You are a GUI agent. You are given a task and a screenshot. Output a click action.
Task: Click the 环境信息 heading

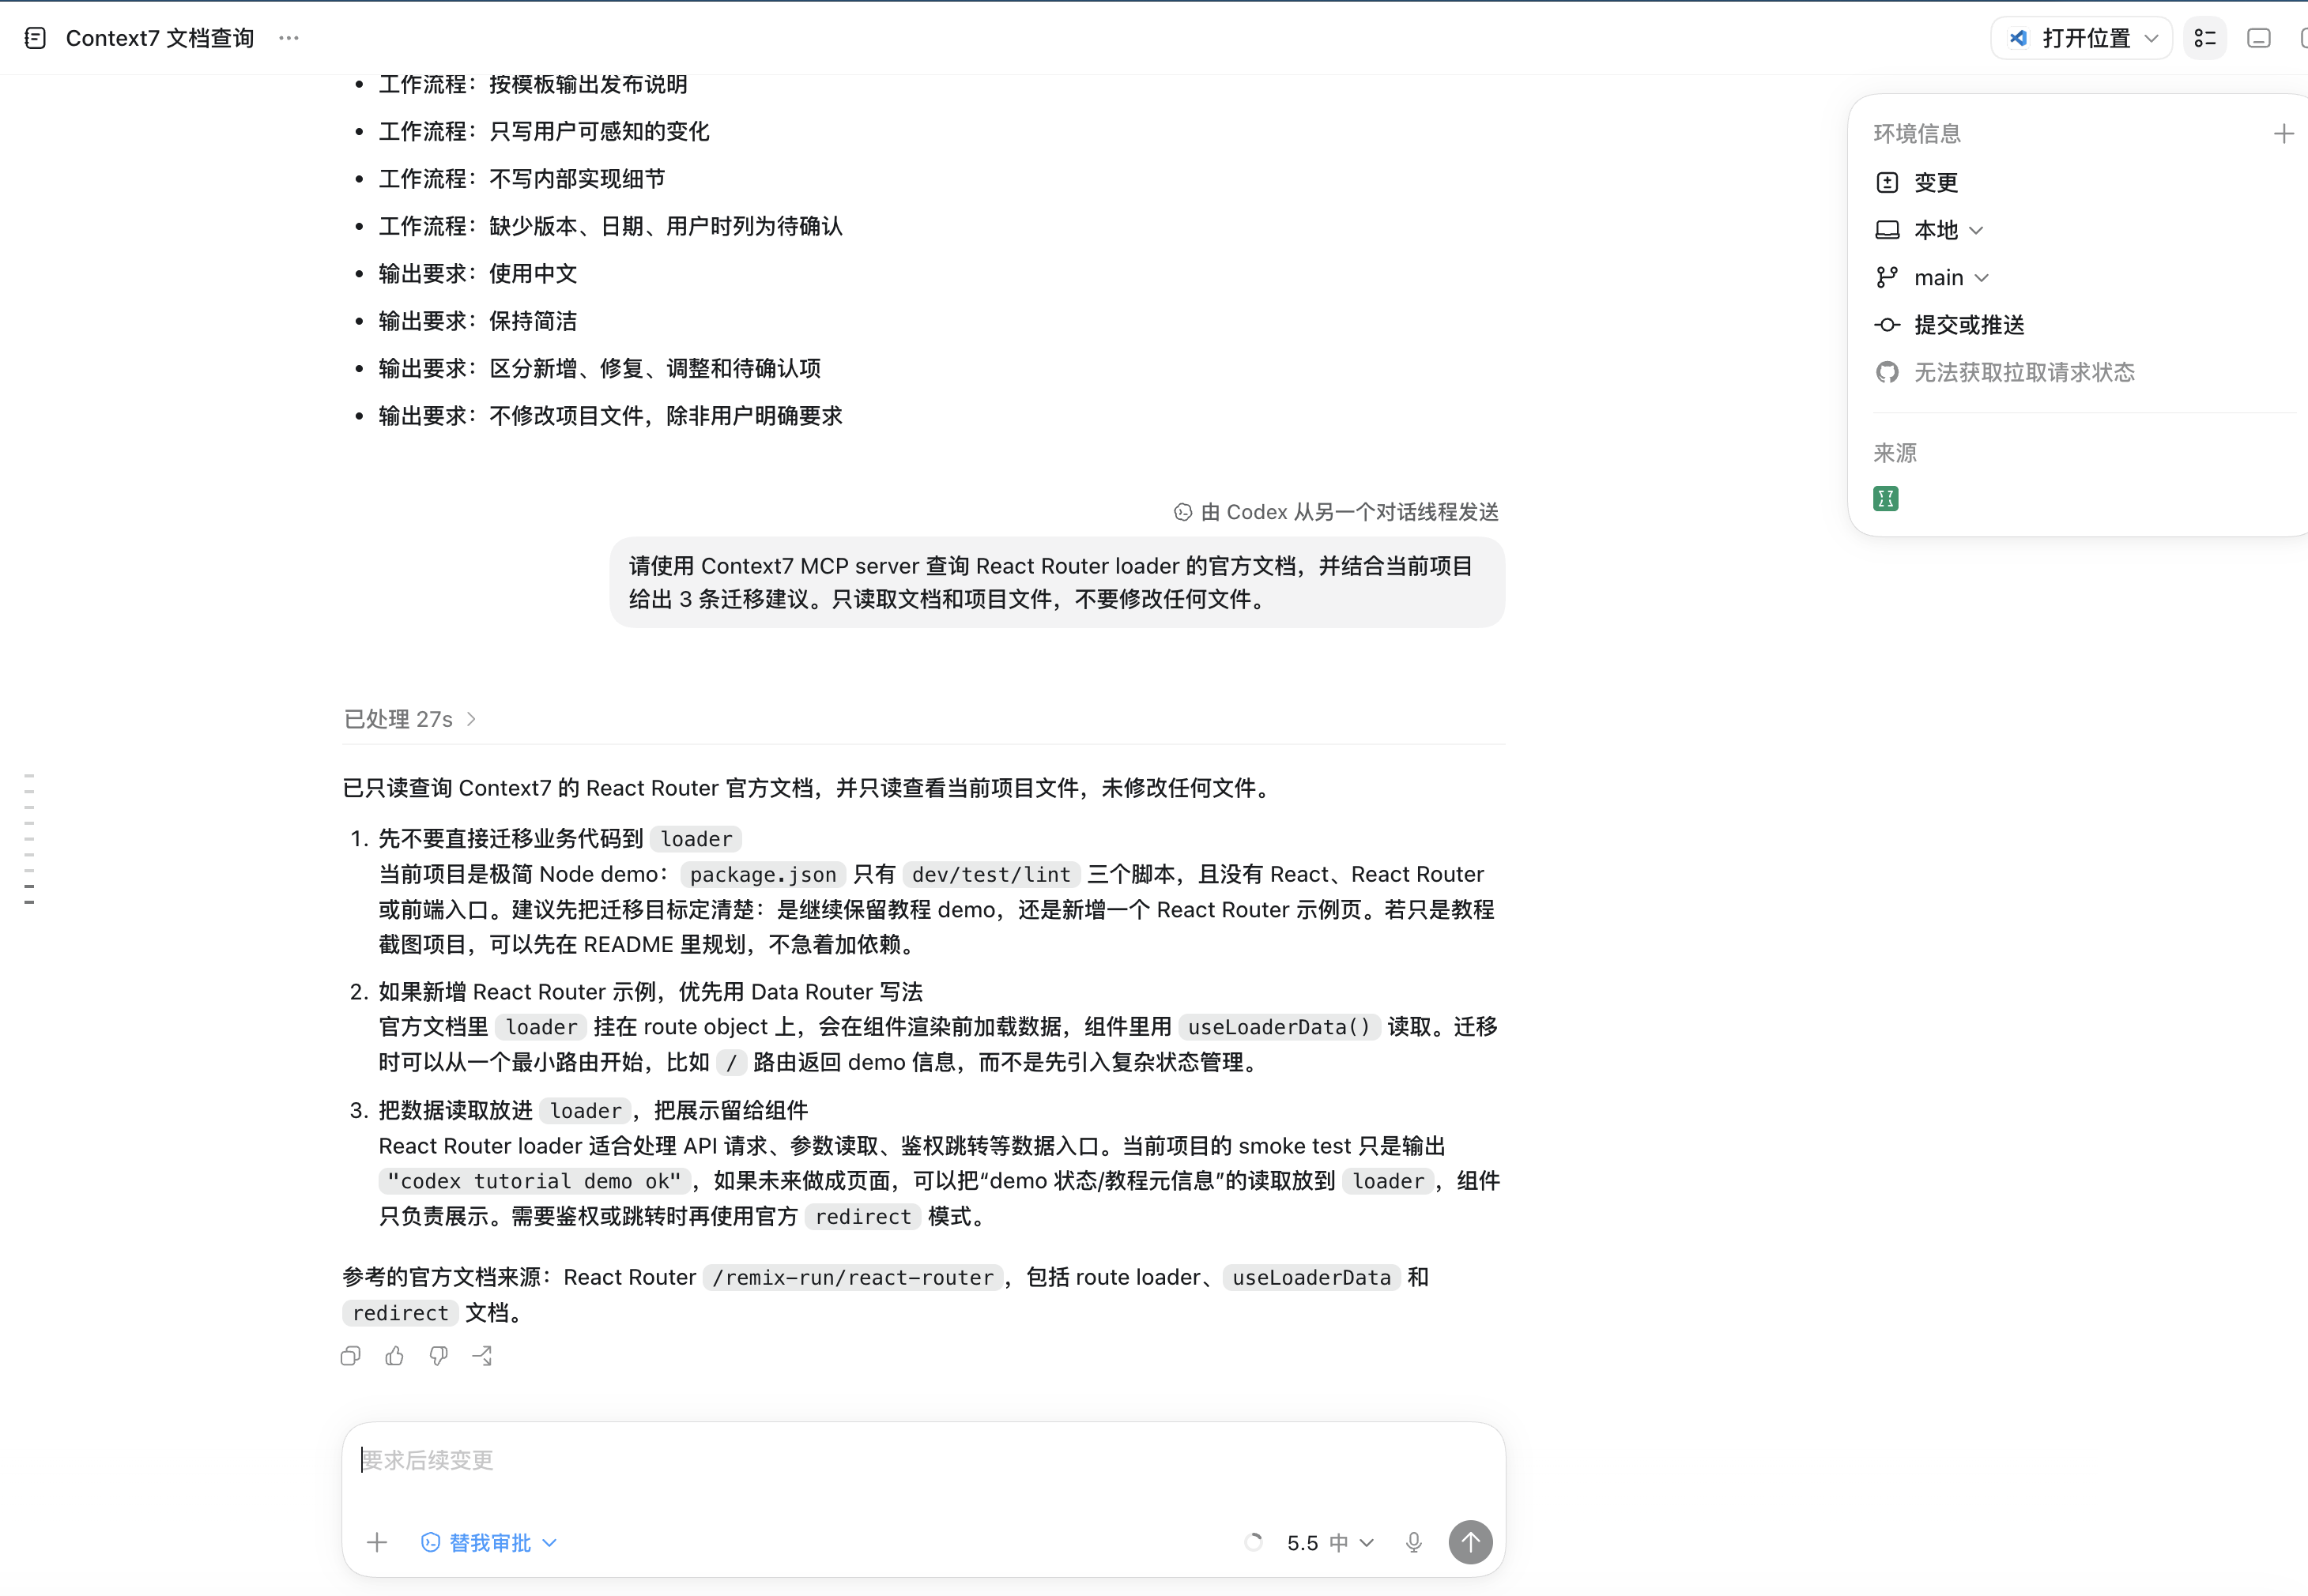coord(1917,133)
